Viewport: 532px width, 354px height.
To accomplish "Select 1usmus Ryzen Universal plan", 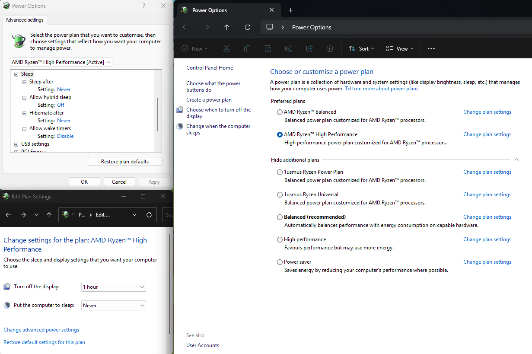I will pyautogui.click(x=280, y=195).
